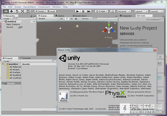Image resolution: width=167 pixels, height=116 pixels.
Task: Open Hierarchy Create dropdown
Action: [x=7, y=18]
